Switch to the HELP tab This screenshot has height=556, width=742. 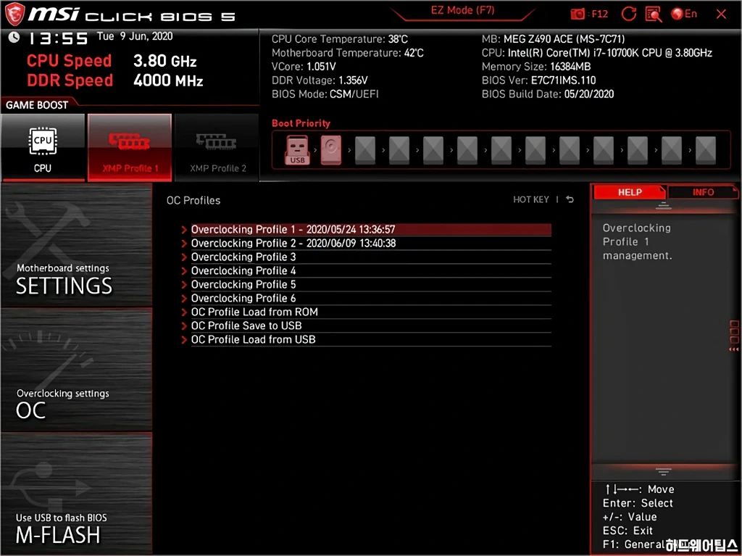click(630, 192)
